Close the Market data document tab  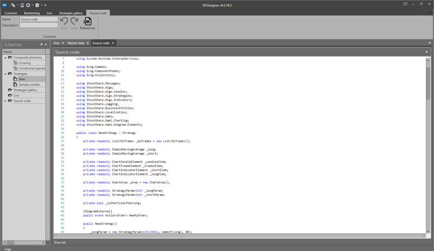coord(88,43)
